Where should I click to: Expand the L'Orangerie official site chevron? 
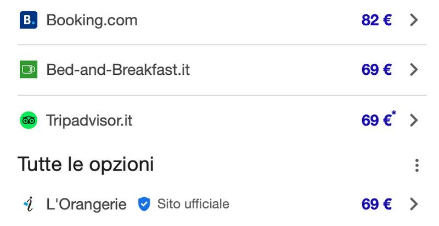(x=414, y=205)
